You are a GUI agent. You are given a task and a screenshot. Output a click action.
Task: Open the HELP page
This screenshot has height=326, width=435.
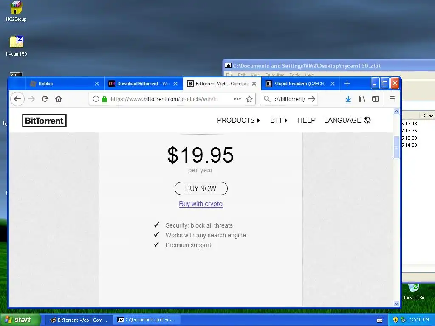(307, 120)
